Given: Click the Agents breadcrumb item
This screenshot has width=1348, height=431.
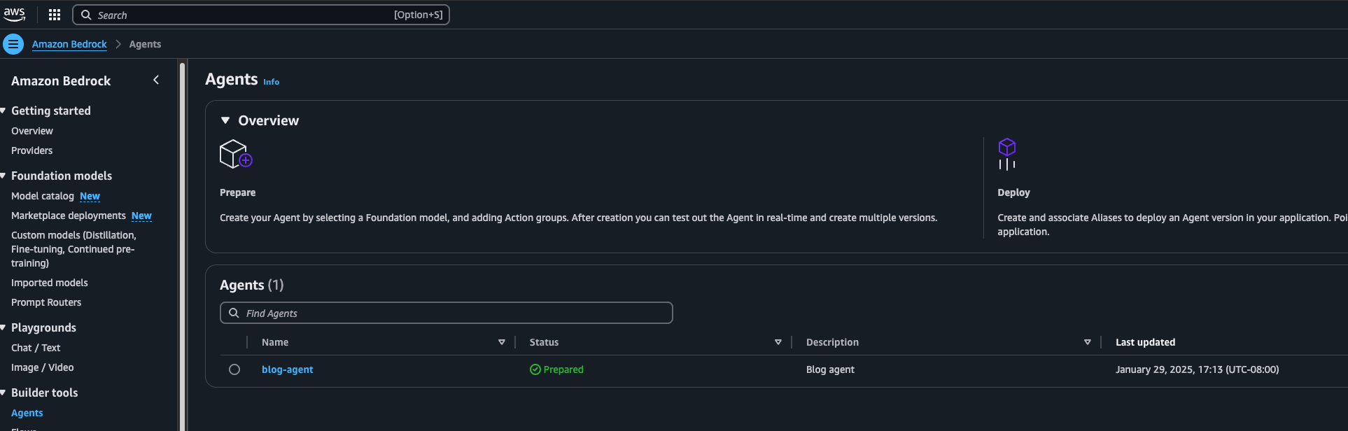Looking at the screenshot, I should click(145, 44).
